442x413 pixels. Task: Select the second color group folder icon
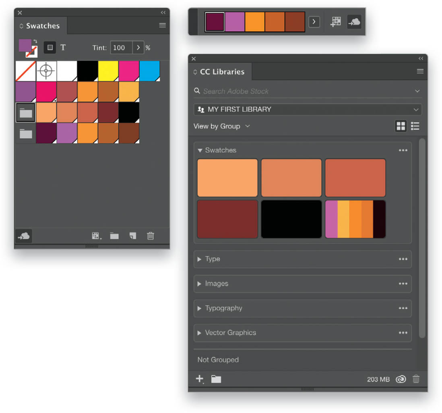point(26,133)
